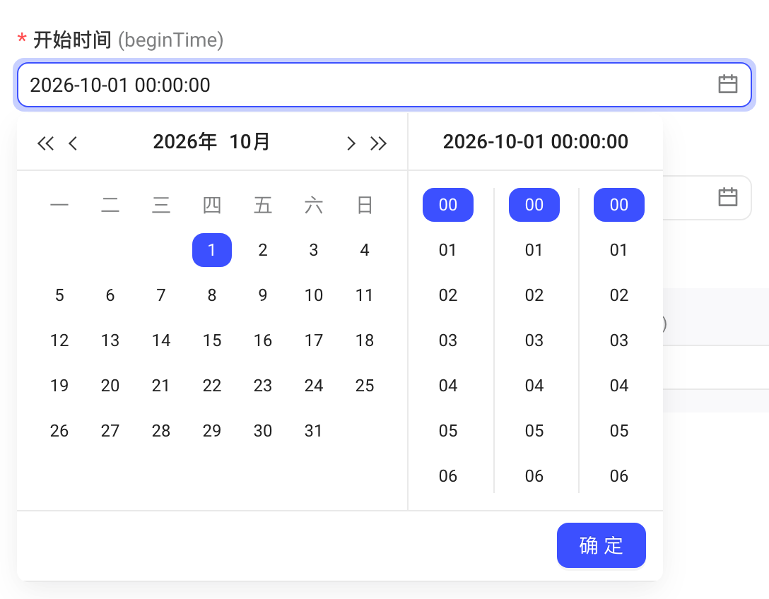Go to previous year with double-left arrow
The width and height of the screenshot is (769, 599).
pos(46,143)
